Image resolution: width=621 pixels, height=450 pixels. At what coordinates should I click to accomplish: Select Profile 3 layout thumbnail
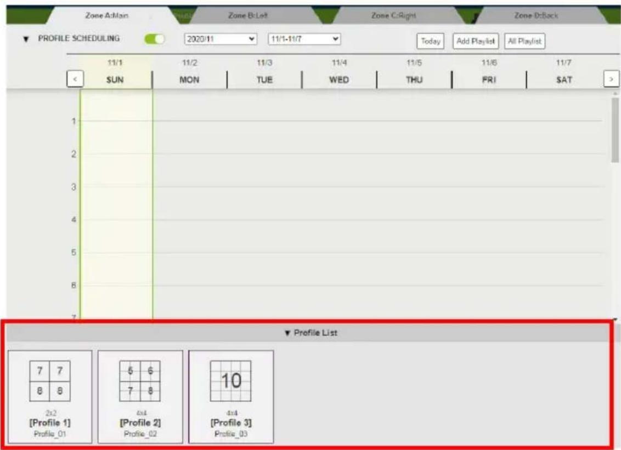point(230,381)
